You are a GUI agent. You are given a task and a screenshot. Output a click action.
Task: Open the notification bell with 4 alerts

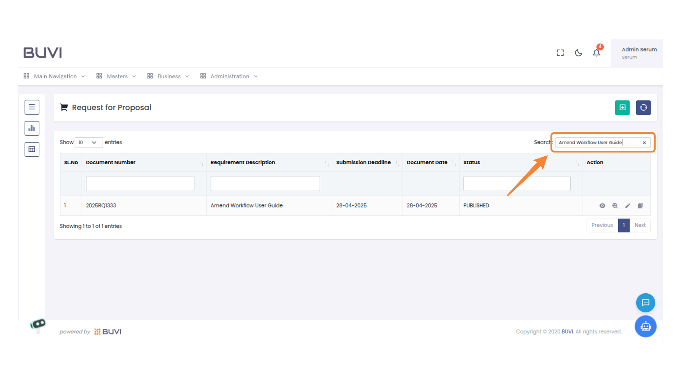[x=597, y=52]
